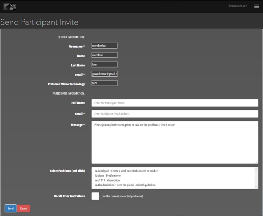Image resolution: width=263 pixels, height=216 pixels.
Task: Click the PARTICIPANT INFORMATION label
Action: click(69, 93)
